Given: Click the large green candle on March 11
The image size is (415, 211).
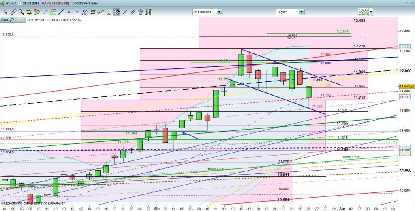Looking at the screenshot, I should pyautogui.click(x=216, y=104).
